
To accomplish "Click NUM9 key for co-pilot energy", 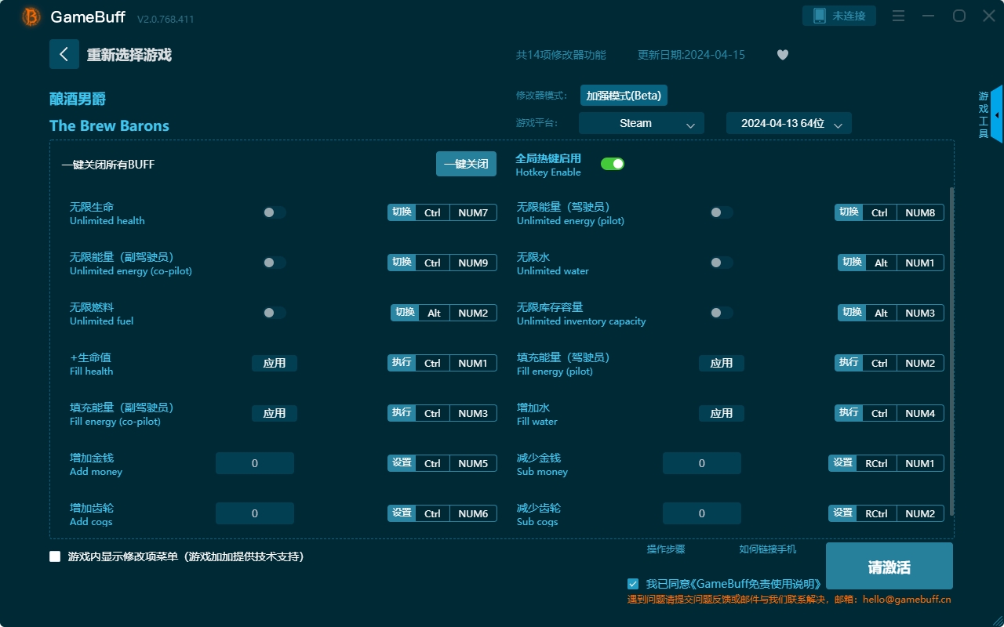I will (473, 263).
